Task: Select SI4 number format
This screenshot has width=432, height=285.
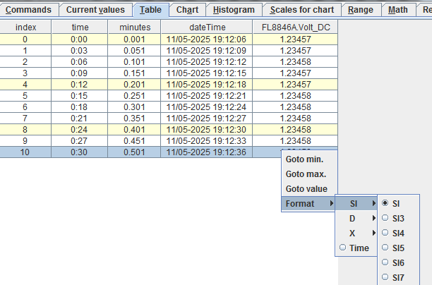Action: tap(397, 233)
